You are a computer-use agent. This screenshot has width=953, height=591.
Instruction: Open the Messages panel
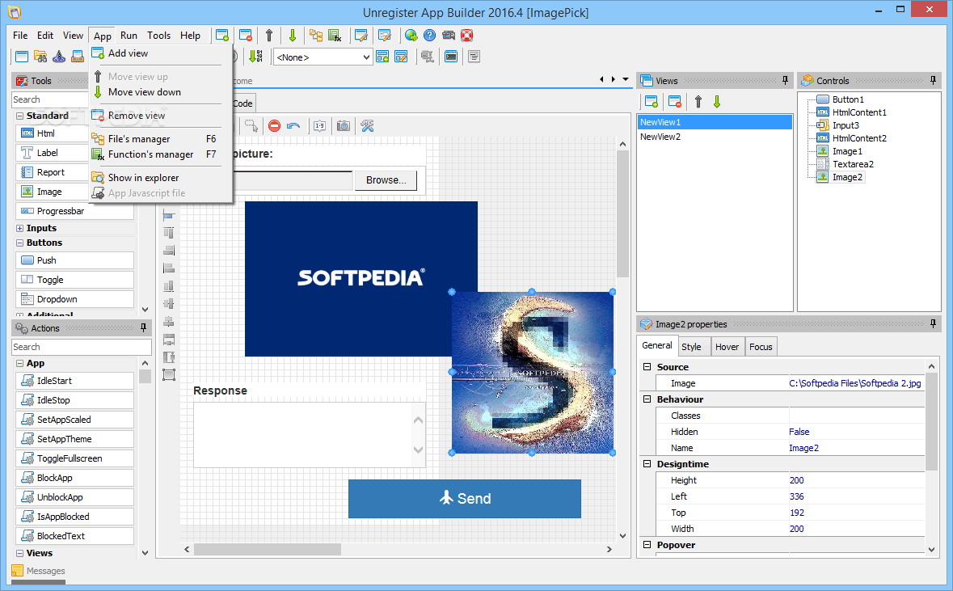[38, 571]
